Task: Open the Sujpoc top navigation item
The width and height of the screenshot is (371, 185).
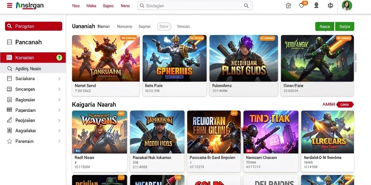Action: [108, 6]
